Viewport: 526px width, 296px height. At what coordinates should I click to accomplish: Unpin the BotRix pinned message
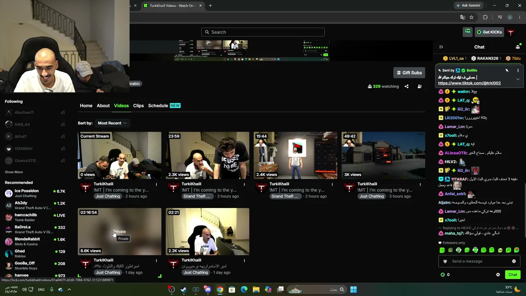pyautogui.click(x=507, y=71)
